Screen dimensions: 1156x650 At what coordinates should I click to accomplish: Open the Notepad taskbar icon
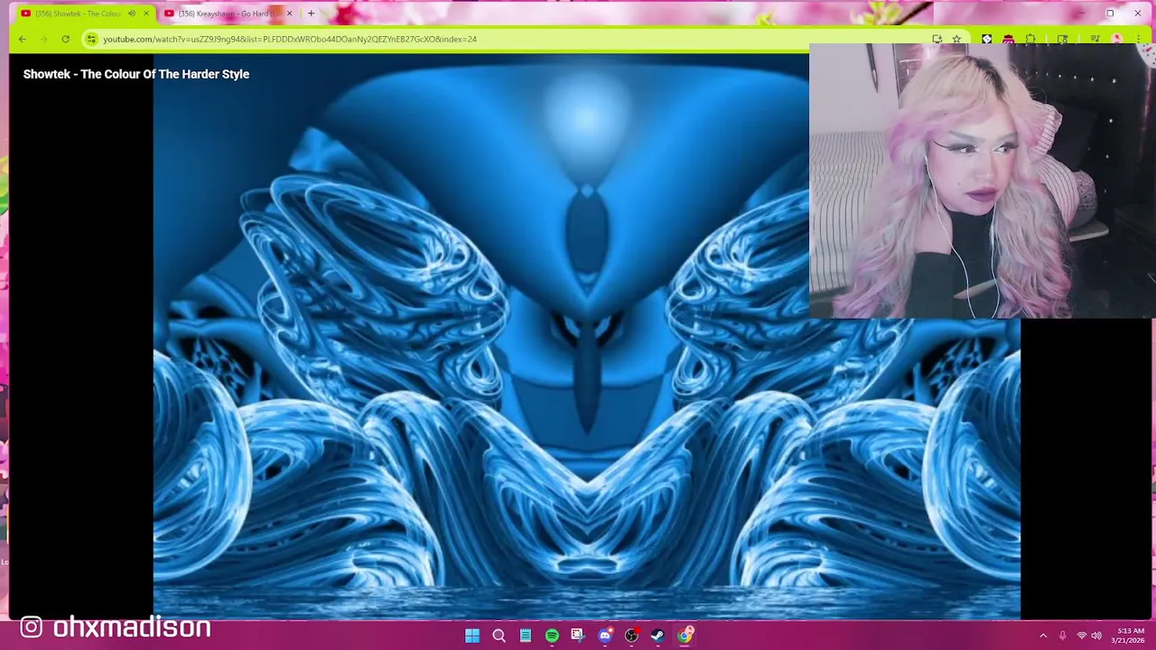click(525, 636)
